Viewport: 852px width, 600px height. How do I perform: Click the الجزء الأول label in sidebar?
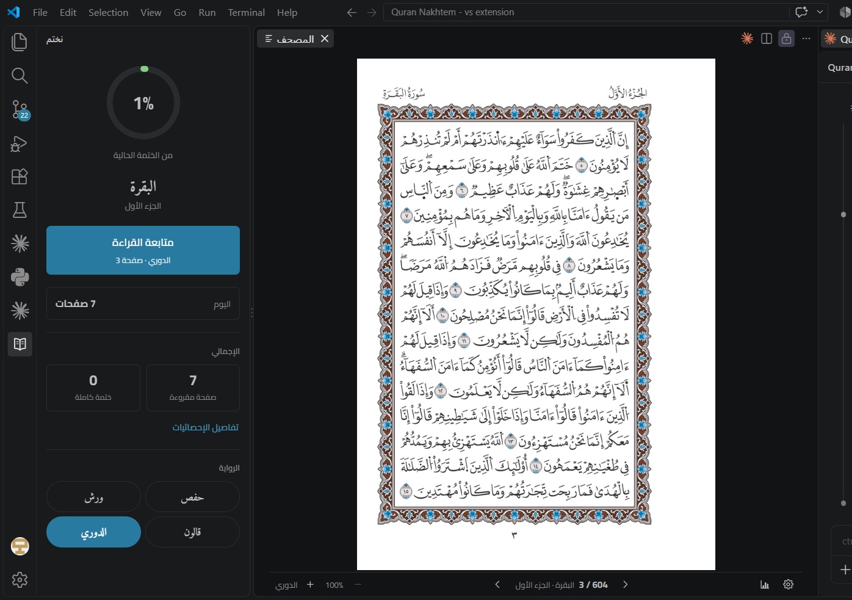143,206
